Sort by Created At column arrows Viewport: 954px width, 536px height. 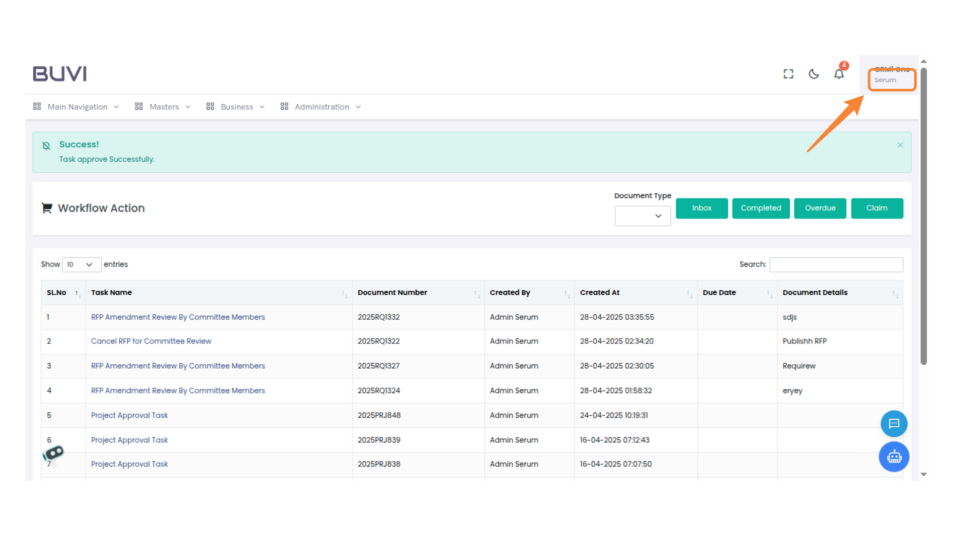pyautogui.click(x=689, y=293)
